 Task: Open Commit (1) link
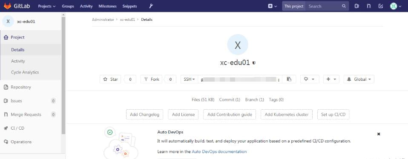tap(230, 99)
